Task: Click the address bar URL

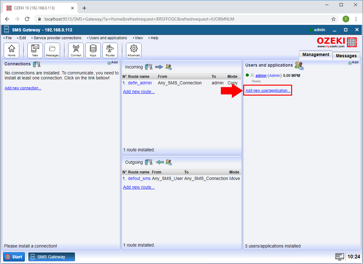Action: (x=139, y=19)
